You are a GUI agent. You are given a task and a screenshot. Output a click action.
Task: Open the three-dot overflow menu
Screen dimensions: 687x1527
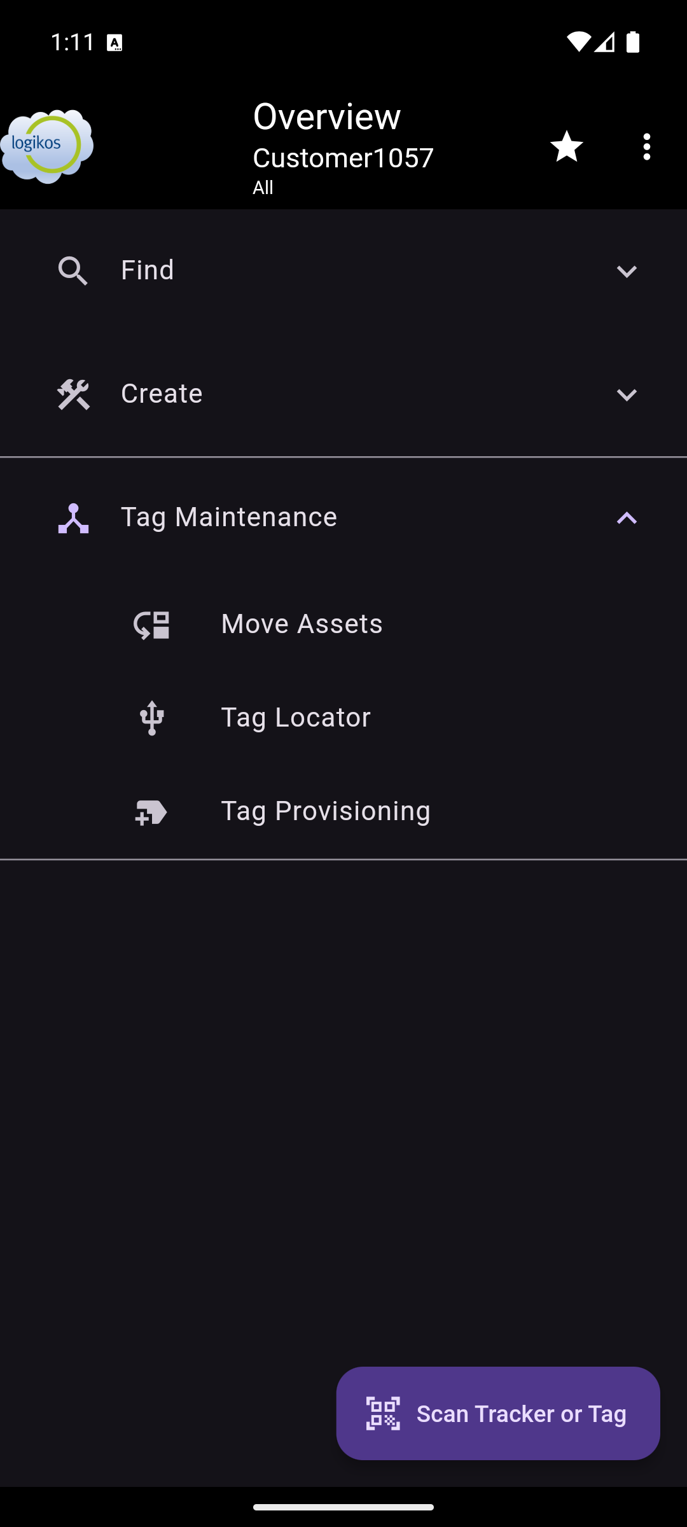pyautogui.click(x=646, y=147)
